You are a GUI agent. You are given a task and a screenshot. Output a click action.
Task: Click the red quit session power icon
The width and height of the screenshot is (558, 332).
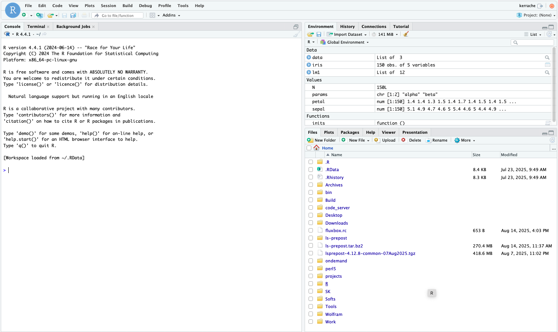552,6
